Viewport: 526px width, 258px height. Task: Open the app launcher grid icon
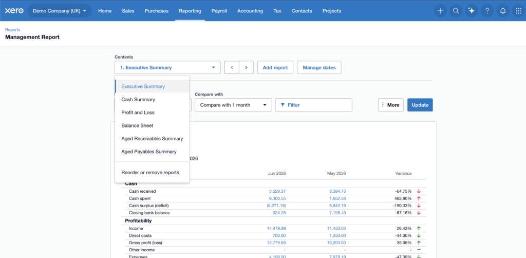pyautogui.click(x=519, y=11)
